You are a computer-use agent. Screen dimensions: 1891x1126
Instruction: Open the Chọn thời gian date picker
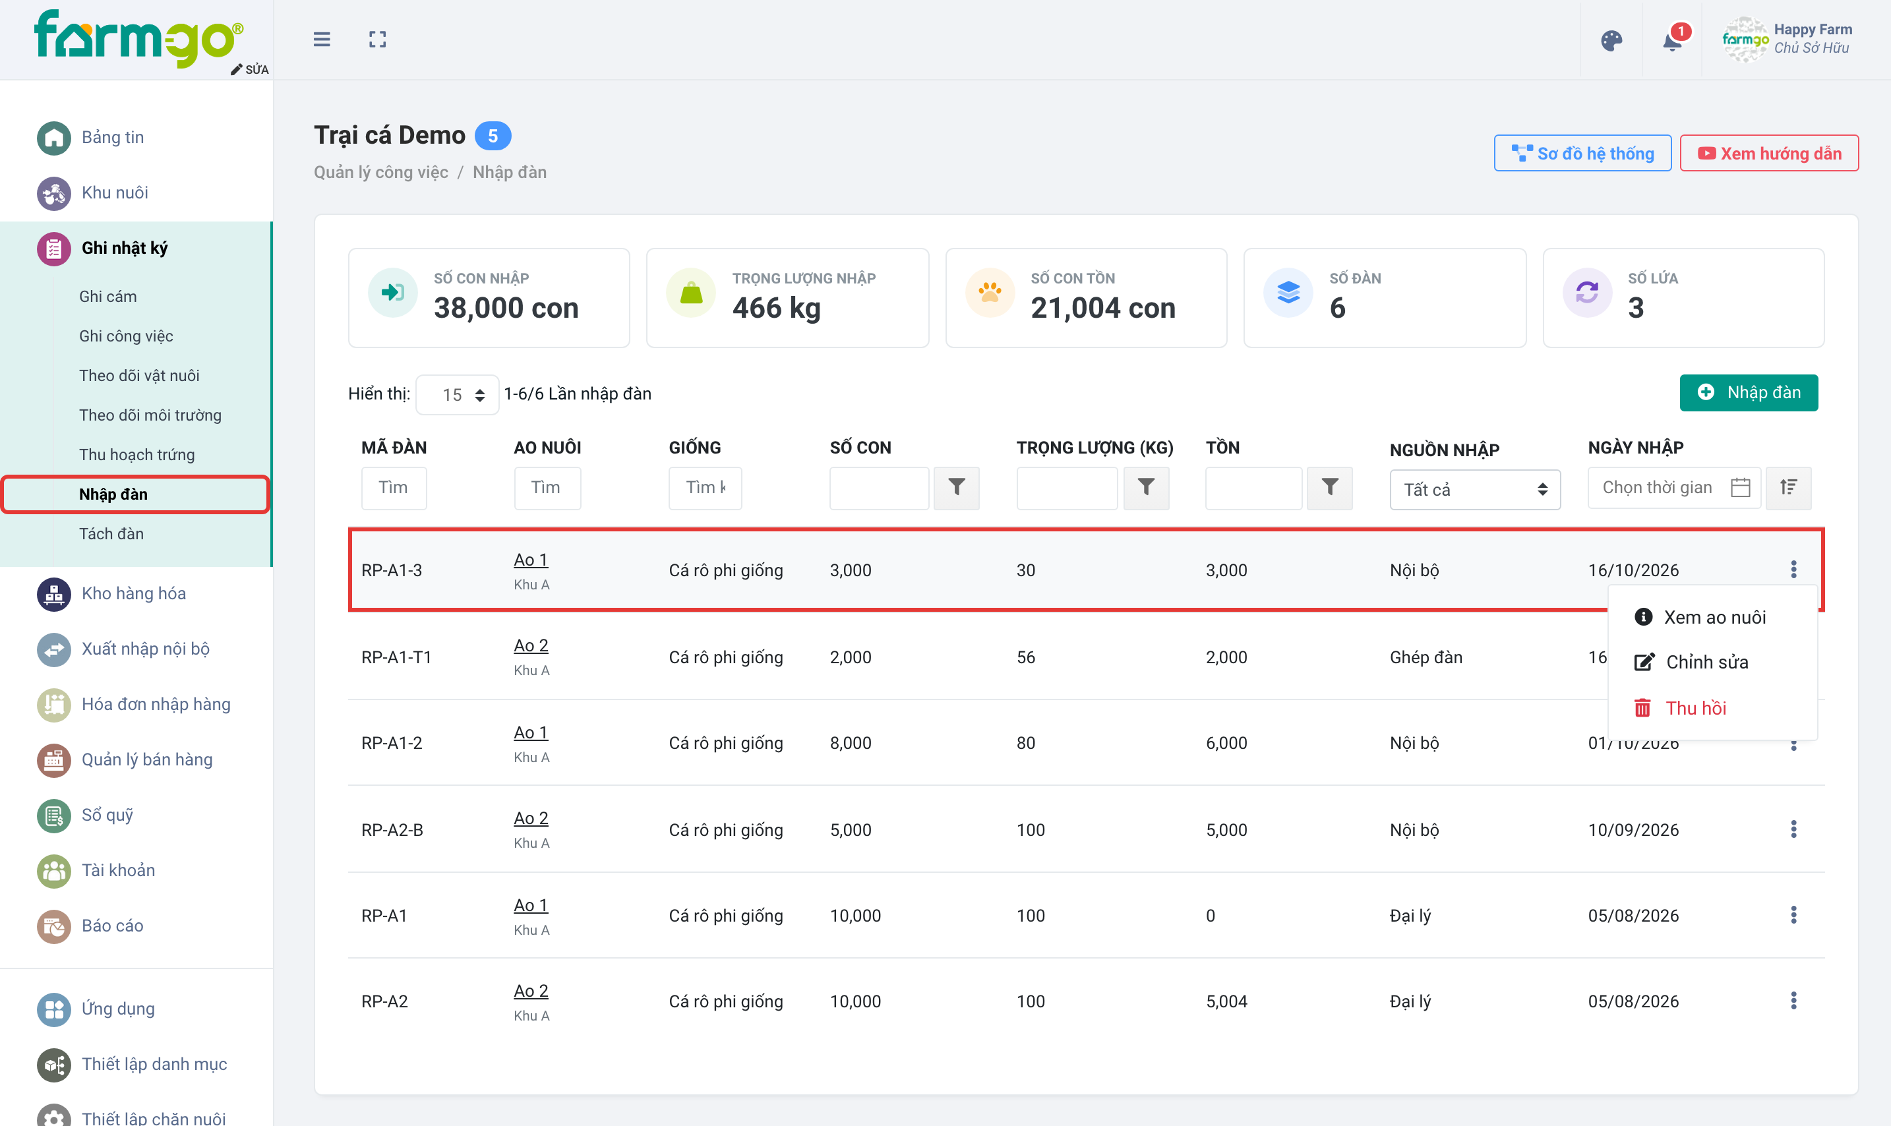(x=1673, y=487)
